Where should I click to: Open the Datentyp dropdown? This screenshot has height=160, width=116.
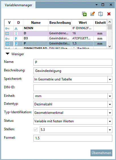(110, 104)
